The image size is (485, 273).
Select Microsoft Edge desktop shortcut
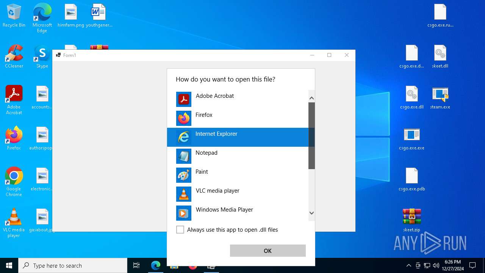[x=42, y=18]
